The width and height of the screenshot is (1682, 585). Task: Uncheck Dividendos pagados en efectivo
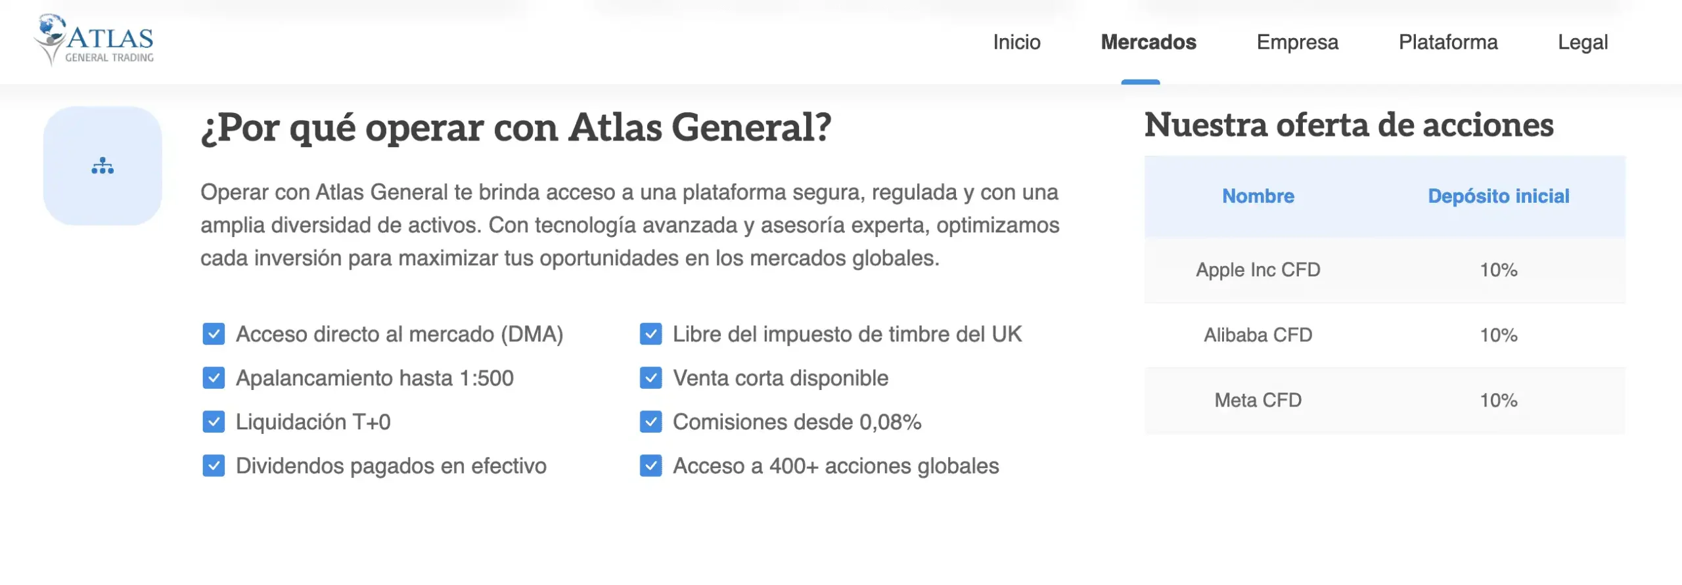point(213,466)
